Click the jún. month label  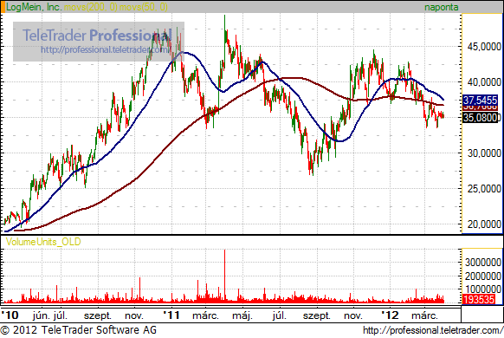(x=42, y=315)
